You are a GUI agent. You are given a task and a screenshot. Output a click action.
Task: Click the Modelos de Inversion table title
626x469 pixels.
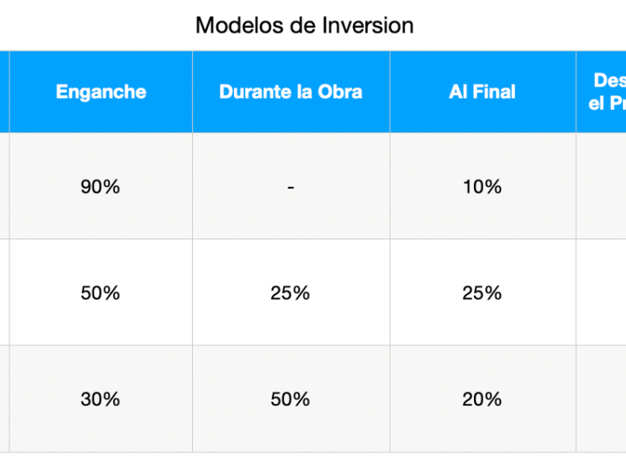coord(304,25)
